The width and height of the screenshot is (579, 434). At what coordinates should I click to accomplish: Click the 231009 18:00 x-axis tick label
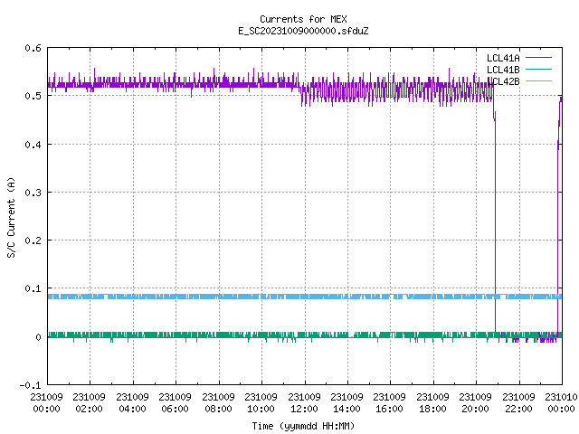(432, 402)
